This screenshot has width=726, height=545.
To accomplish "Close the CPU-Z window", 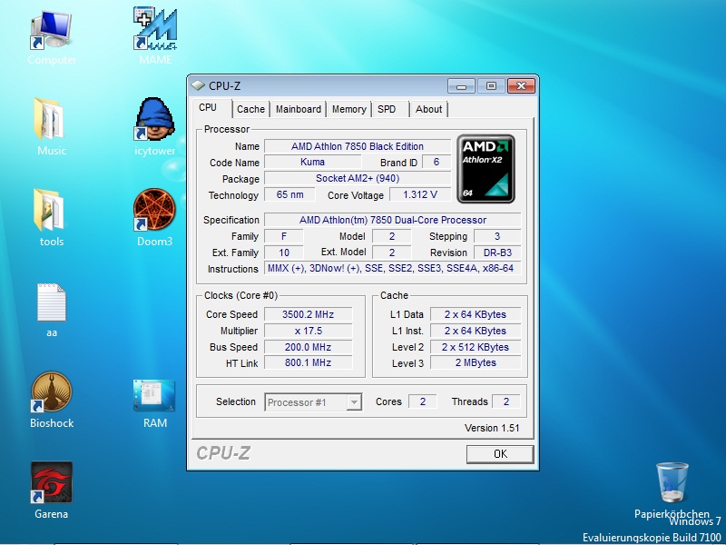I will pos(521,86).
